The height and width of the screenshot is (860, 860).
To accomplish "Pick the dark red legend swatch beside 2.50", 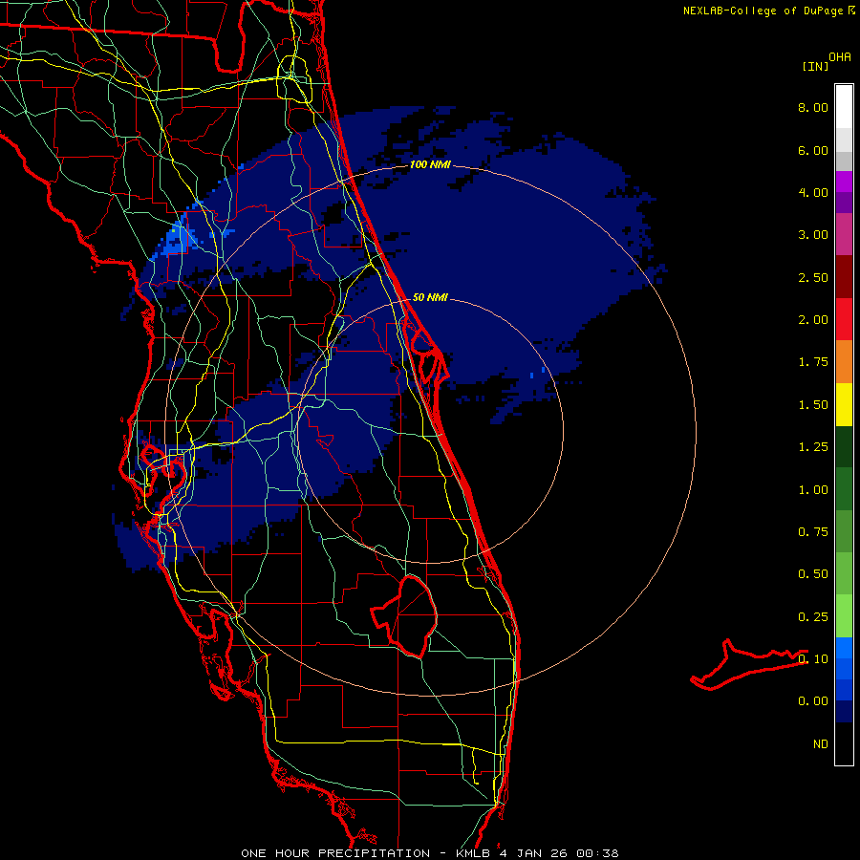I will tap(844, 277).
